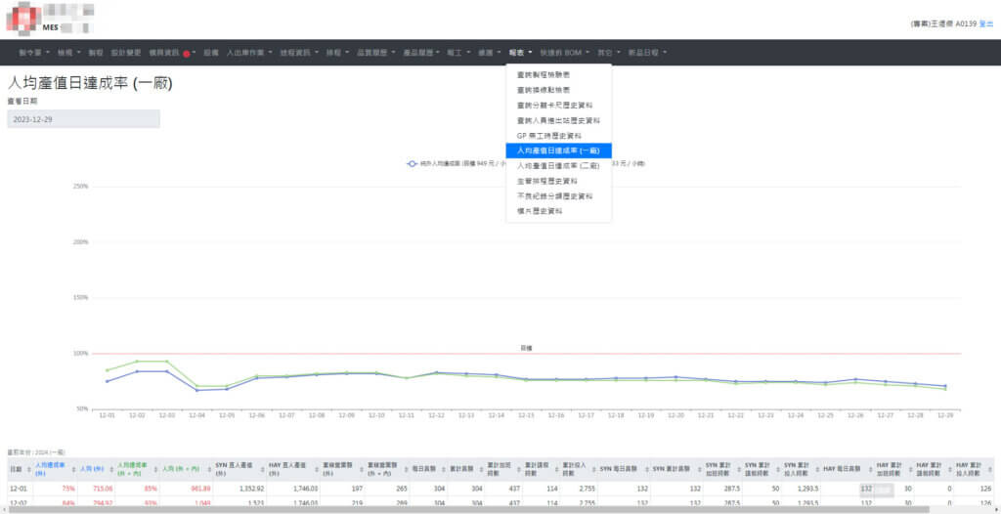The height and width of the screenshot is (514, 1001).
Task: Select 人均產值日達成率 (一廠) menu entry
Action: (557, 150)
